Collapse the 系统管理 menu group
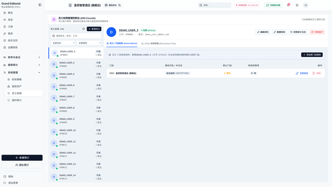Image resolution: width=332 pixels, height=187 pixels. click(x=22, y=72)
